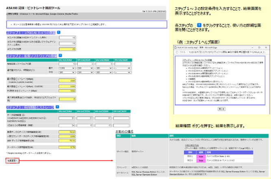Screen dimensions: 271x179
Task: Click the software count field in the third column
Action: 104,64
